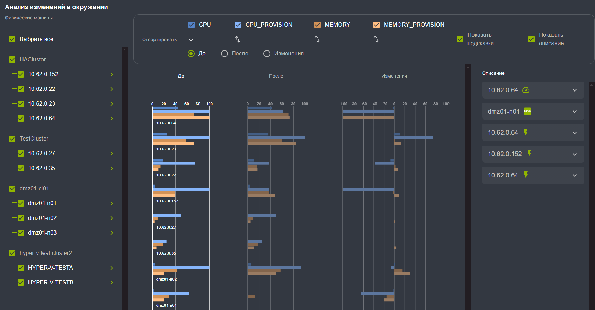The height and width of the screenshot is (310, 595).
Task: Toggle the 'Показать подсказки' checkbox
Action: [x=460, y=39]
